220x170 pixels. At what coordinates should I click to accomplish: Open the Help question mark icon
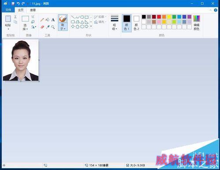coord(216,10)
